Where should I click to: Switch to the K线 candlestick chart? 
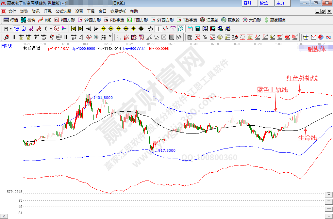pos(45,20)
